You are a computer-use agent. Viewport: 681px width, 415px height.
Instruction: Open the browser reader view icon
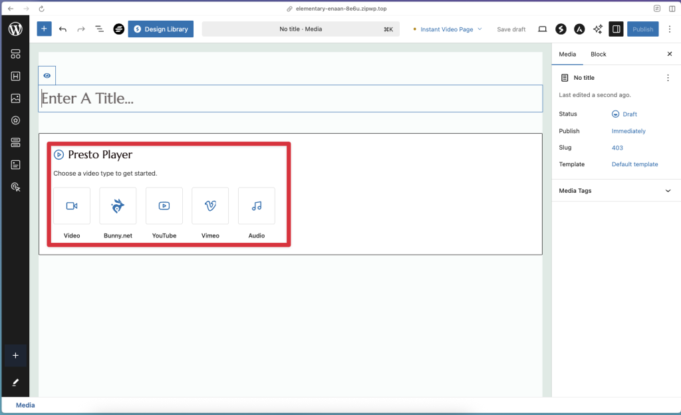coord(656,9)
